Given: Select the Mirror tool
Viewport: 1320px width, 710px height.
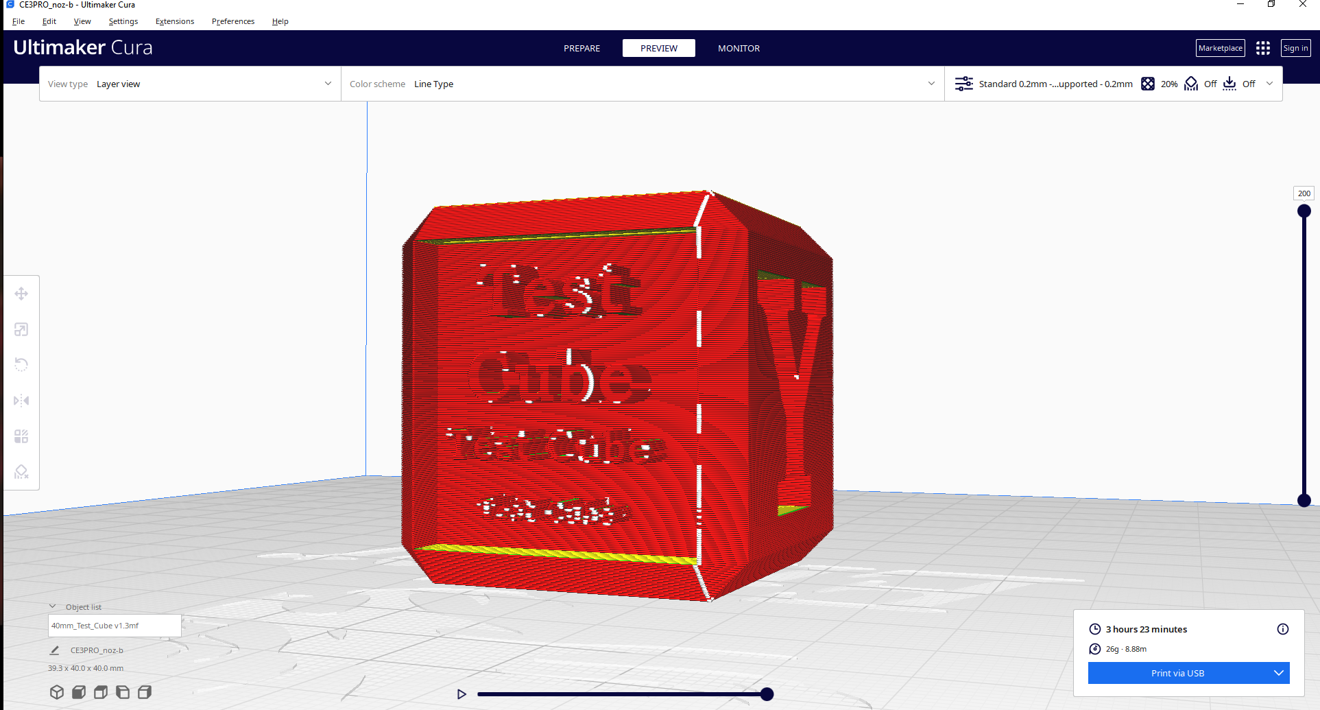Looking at the screenshot, I should tap(21, 400).
